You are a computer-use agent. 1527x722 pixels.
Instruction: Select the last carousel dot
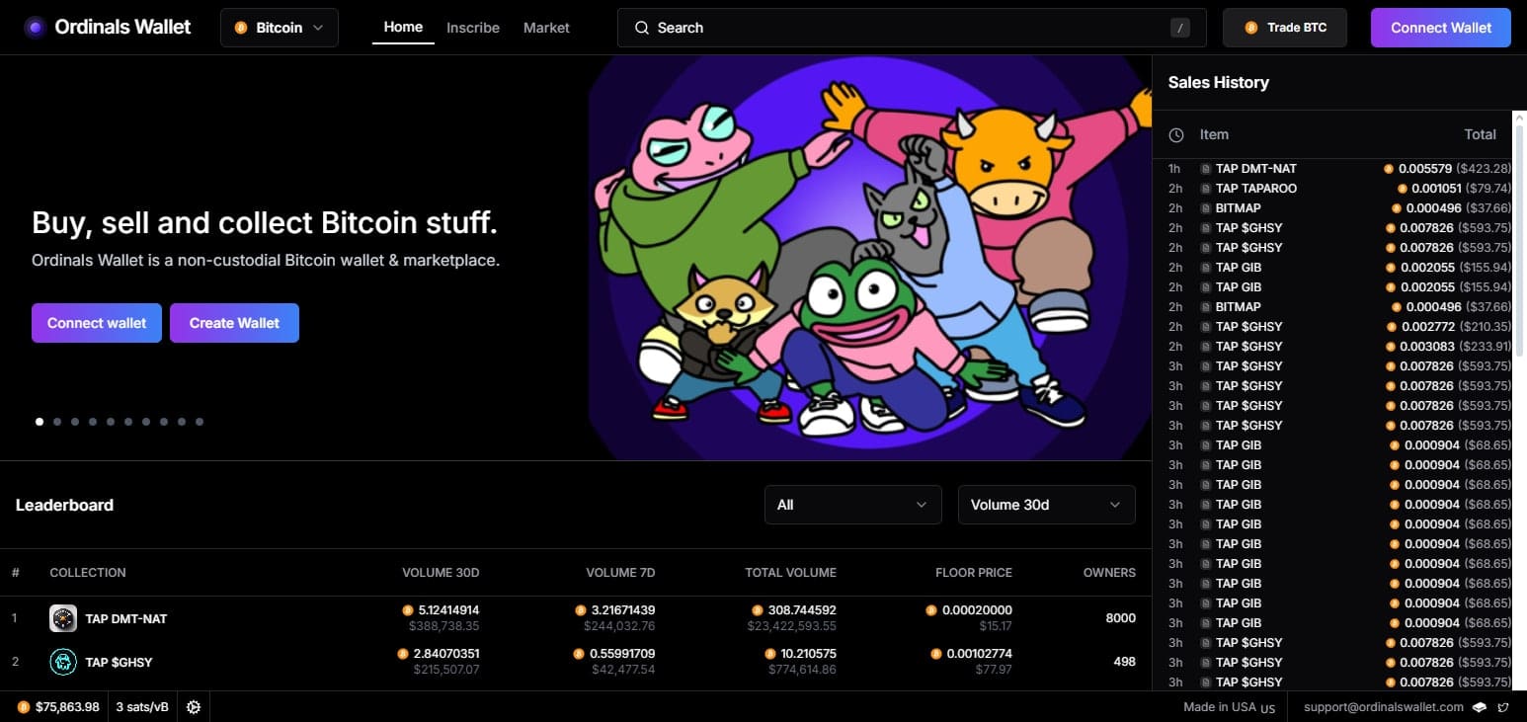(x=200, y=422)
